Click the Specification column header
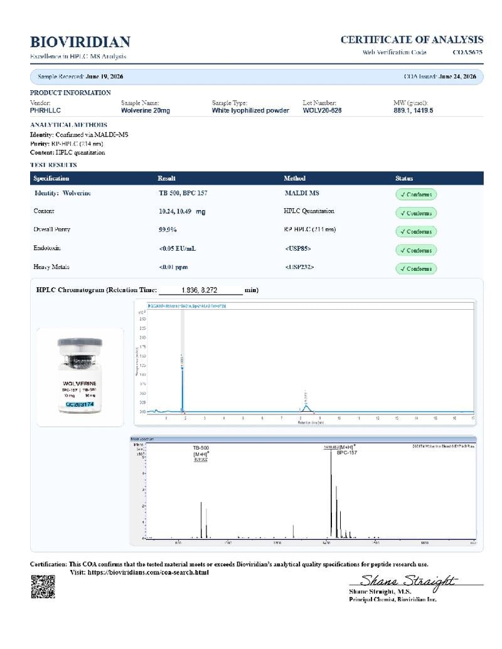The height and width of the screenshot is (649, 502). [x=51, y=178]
